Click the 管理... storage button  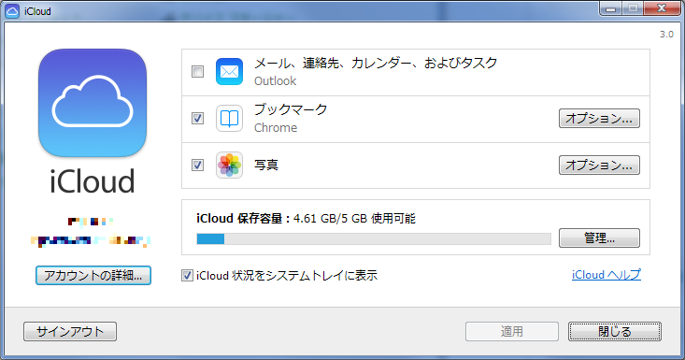(599, 238)
